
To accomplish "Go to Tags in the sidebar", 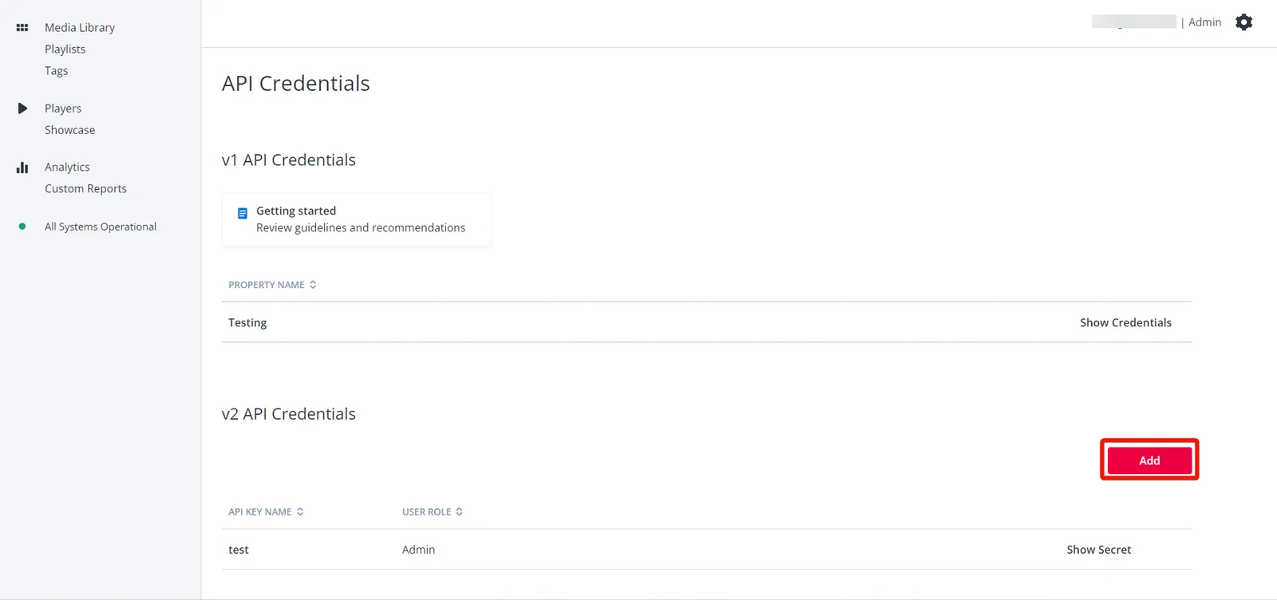I will (56, 71).
